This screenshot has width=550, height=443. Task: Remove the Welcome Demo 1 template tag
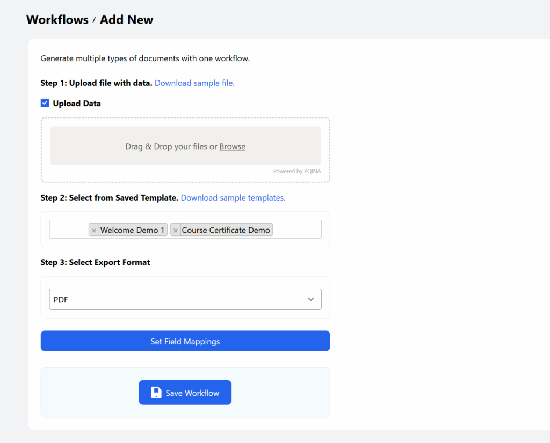pyautogui.click(x=94, y=230)
